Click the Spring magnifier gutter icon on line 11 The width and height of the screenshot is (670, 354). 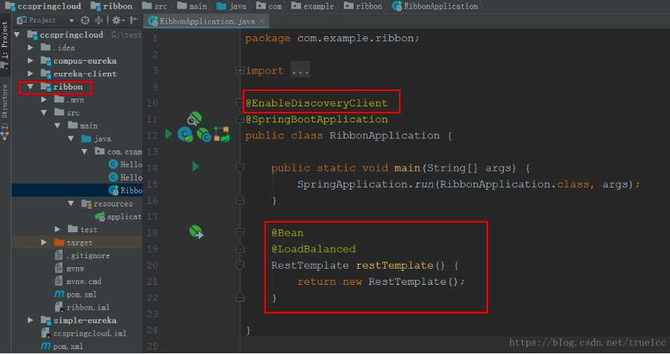coord(195,118)
